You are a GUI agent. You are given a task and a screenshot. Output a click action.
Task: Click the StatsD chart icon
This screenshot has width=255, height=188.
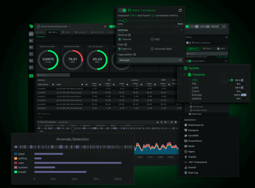[x=186, y=167]
